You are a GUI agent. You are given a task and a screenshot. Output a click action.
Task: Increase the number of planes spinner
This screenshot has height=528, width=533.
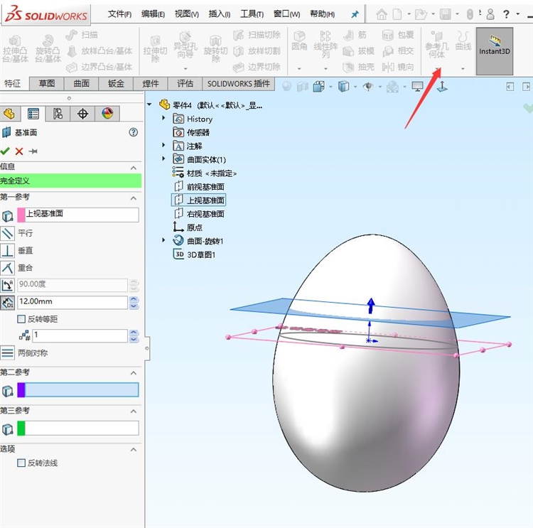134,333
